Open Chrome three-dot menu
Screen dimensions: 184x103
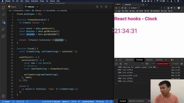click(182, 8)
